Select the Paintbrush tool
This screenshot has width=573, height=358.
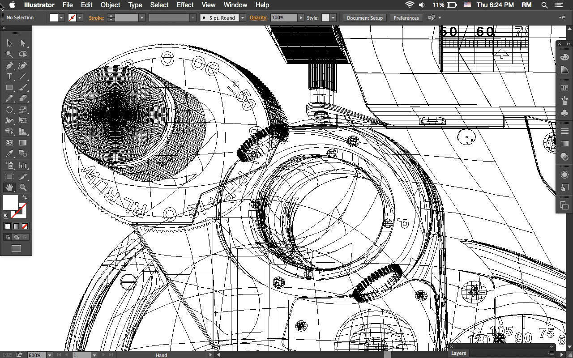(23, 88)
